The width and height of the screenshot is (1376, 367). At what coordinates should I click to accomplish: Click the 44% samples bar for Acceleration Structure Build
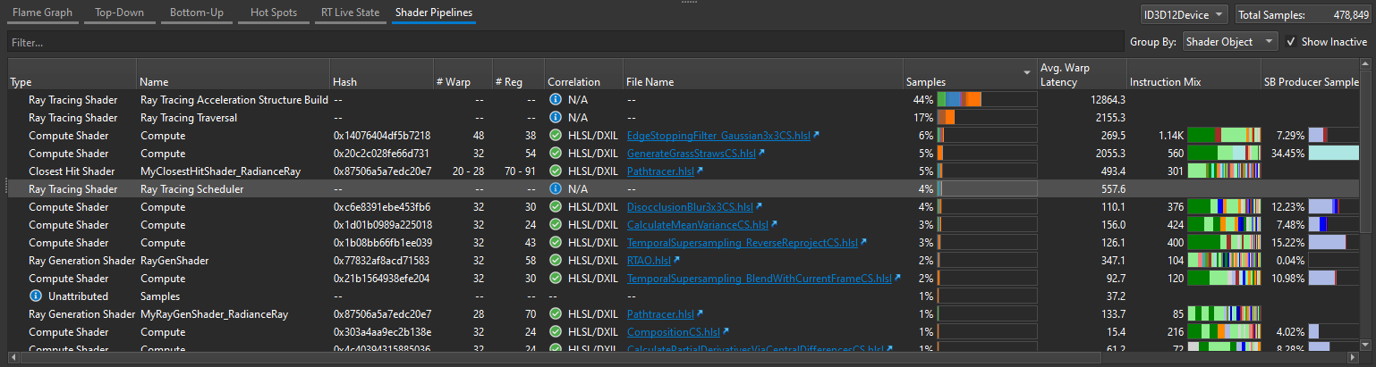(x=986, y=100)
